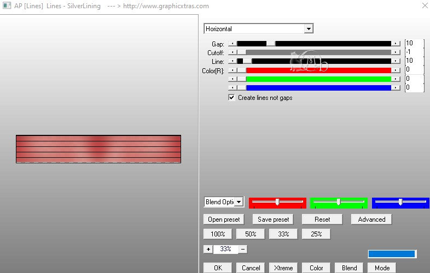Click the Line slider right arrow
Viewport: 430px width, 273px height.
click(x=396, y=61)
